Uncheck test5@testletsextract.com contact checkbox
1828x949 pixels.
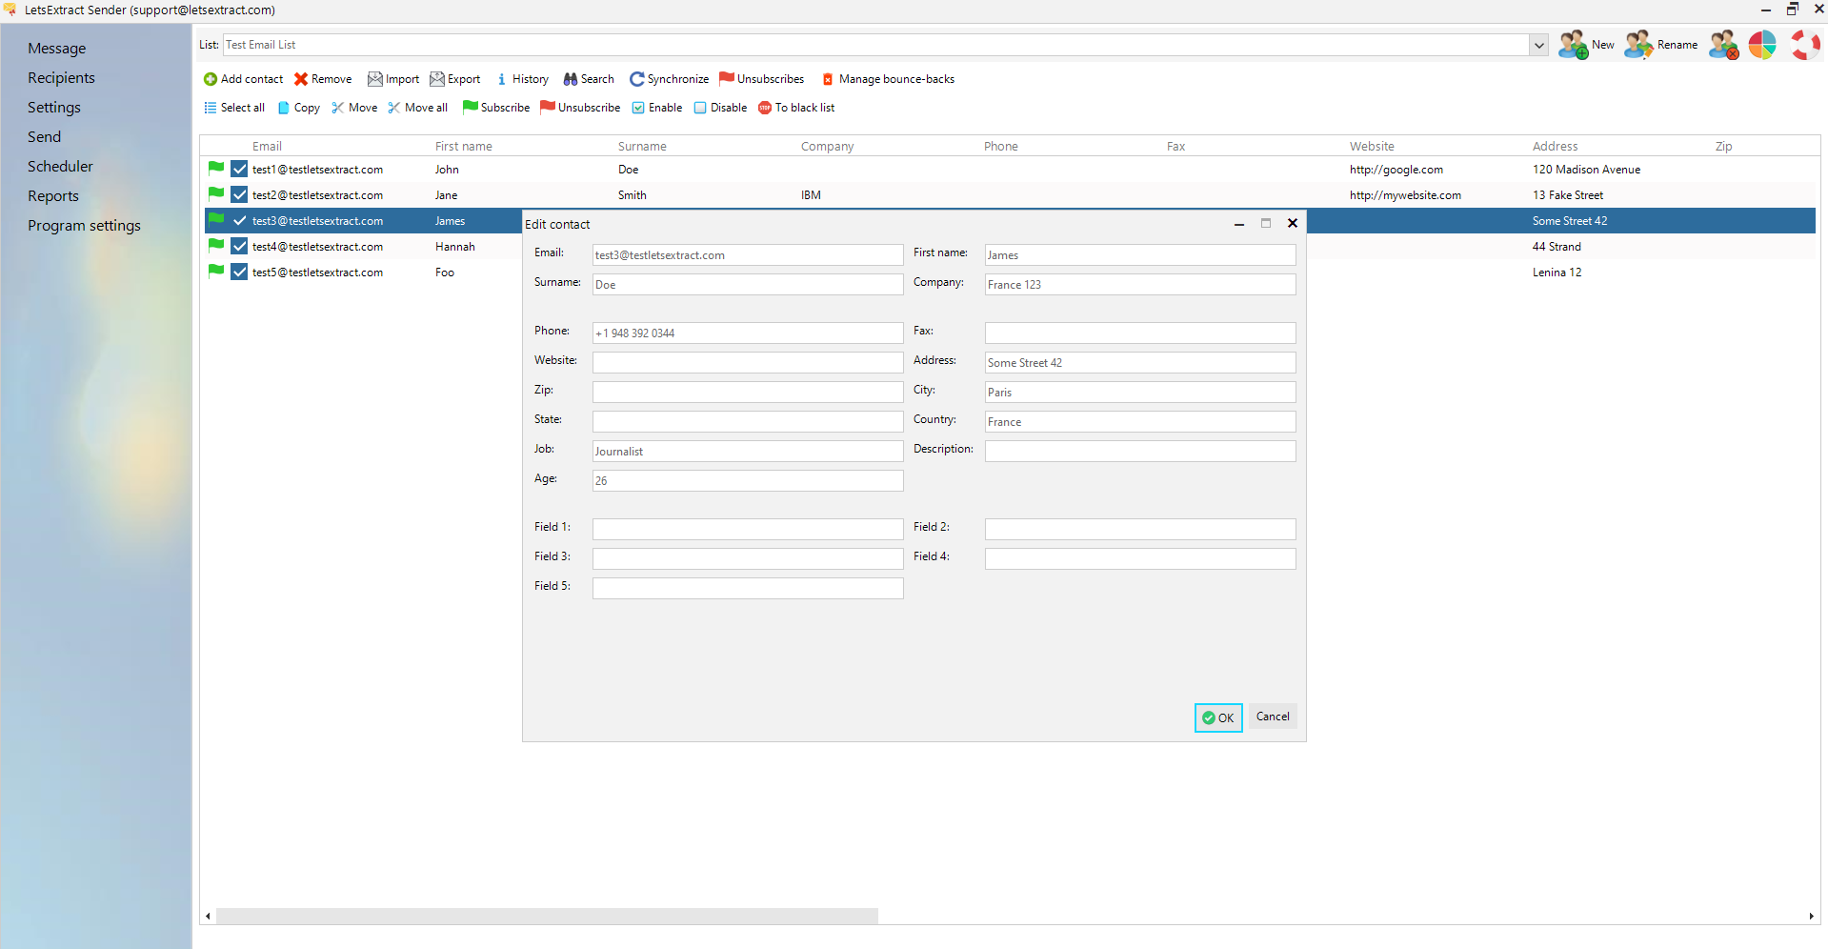(x=238, y=272)
